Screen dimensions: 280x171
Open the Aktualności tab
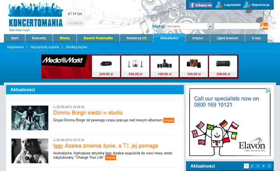169,38
